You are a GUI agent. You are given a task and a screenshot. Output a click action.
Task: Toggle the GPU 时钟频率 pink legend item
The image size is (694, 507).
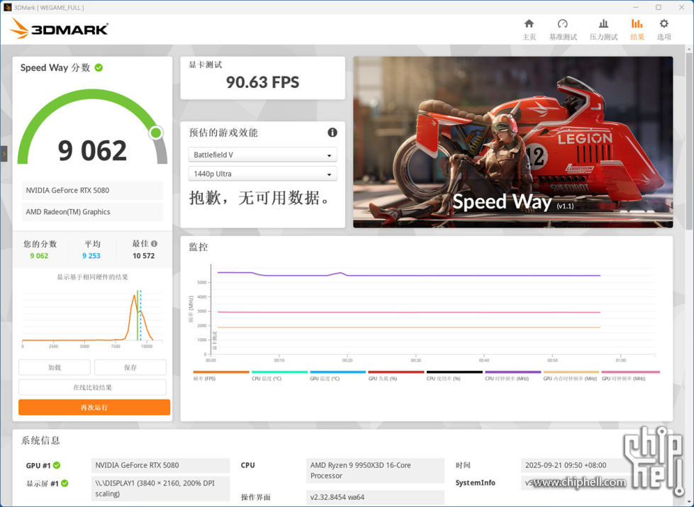630,376
